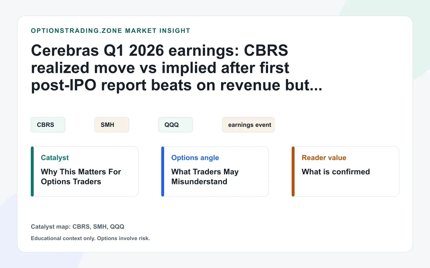
Task: Click the OPTIONSTRADING.ZONE MARKET INSIGHT label
Action: pos(111,31)
